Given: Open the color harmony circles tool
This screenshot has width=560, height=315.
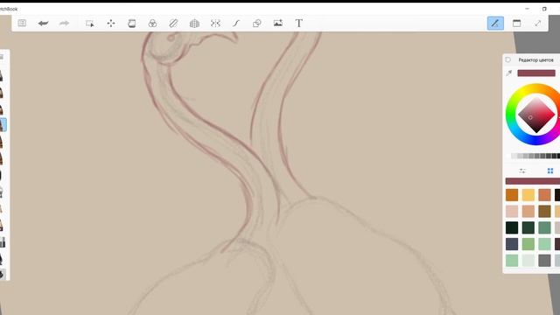Looking at the screenshot, I should pos(152,24).
